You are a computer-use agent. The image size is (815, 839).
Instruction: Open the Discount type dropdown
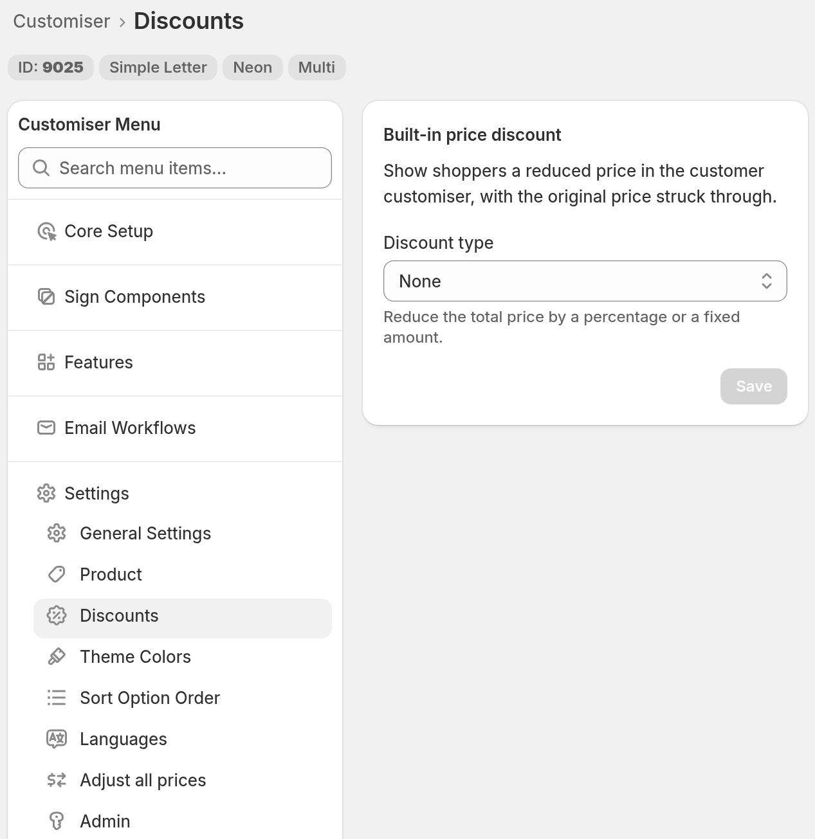point(585,281)
